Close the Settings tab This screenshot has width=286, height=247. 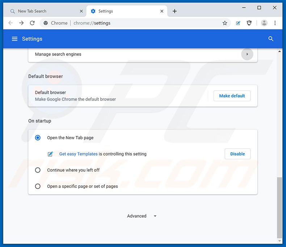162,11
